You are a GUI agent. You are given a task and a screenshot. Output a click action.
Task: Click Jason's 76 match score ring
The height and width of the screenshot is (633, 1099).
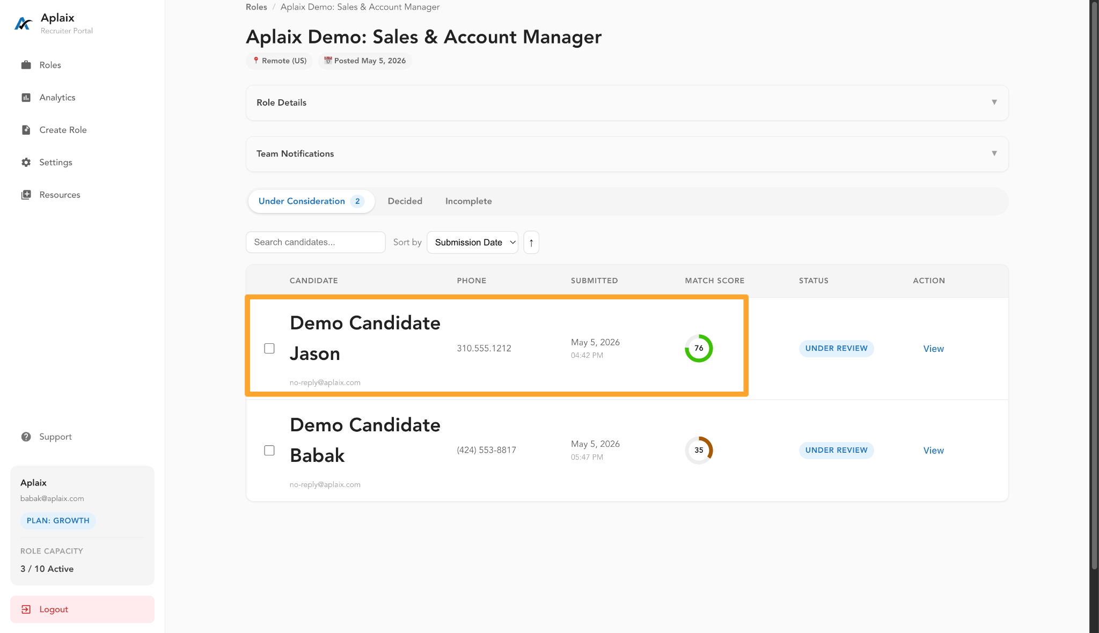coord(699,348)
